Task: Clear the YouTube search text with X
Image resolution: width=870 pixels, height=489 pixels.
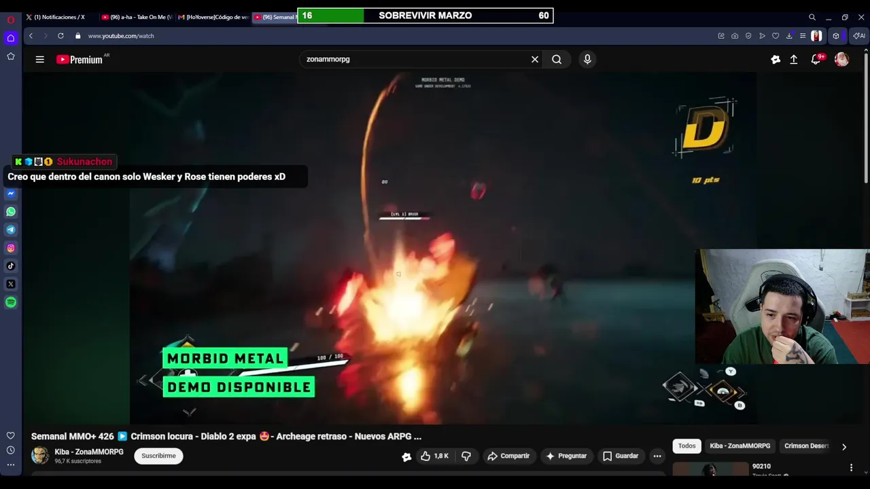Action: pos(535,59)
